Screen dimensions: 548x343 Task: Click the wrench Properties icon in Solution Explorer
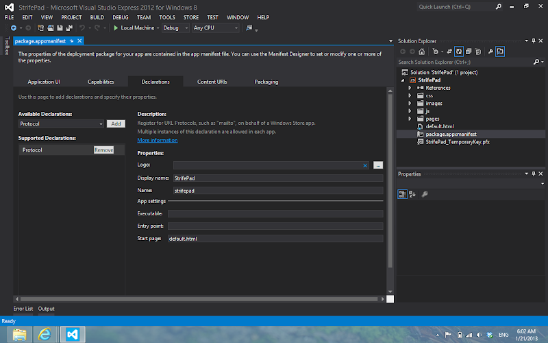pyautogui.click(x=490, y=52)
